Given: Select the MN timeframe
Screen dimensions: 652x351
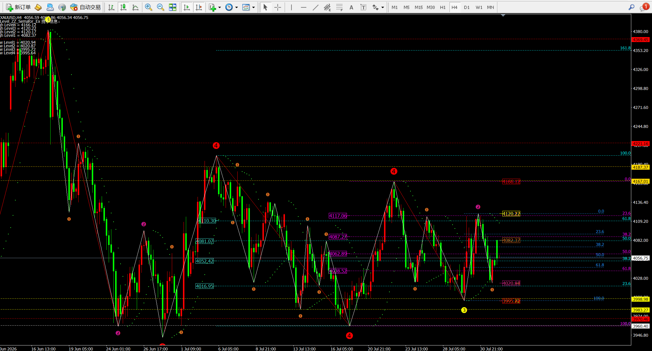Looking at the screenshot, I should click(x=490, y=7).
